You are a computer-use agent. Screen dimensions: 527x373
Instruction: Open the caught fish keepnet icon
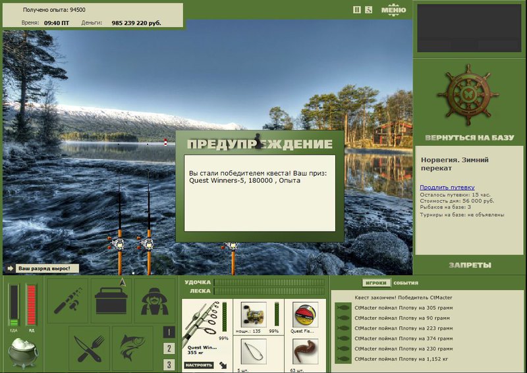[x=133, y=349]
